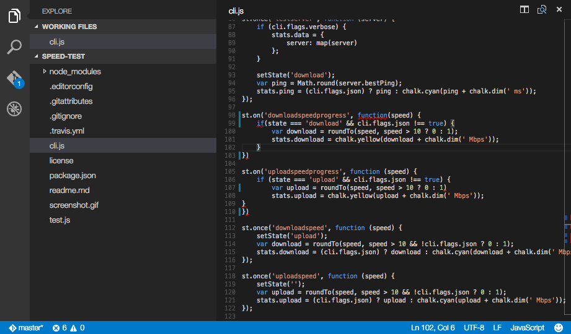Open the Git source control icon
571x334 pixels.
pos(15,79)
